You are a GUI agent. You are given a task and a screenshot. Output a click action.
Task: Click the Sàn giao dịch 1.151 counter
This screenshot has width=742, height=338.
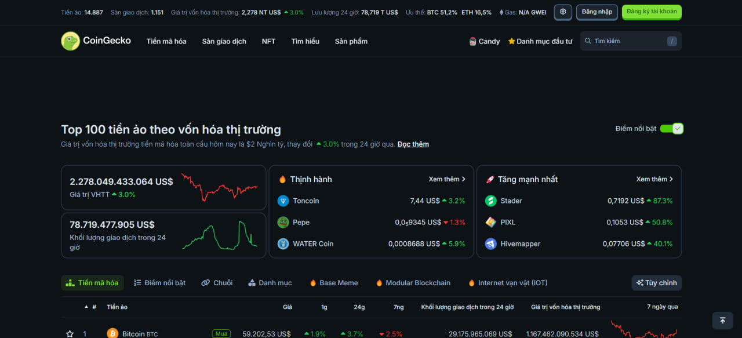point(137,12)
